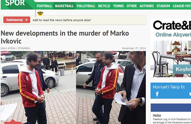Image resolution: width=191 pixels, height=124 pixels.
Task: Click the Nesine.com yellow logo icon
Action: (40, 13)
